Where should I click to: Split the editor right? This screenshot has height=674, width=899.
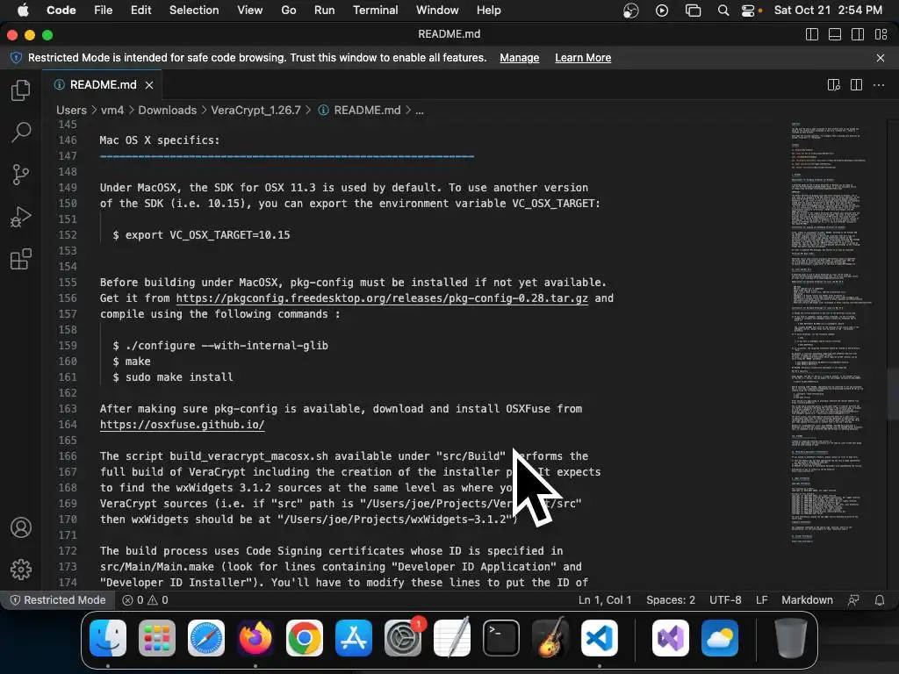[x=856, y=85]
